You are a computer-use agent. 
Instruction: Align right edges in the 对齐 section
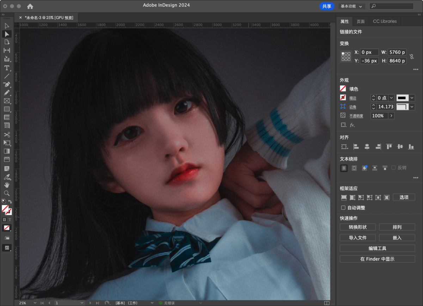(378, 146)
